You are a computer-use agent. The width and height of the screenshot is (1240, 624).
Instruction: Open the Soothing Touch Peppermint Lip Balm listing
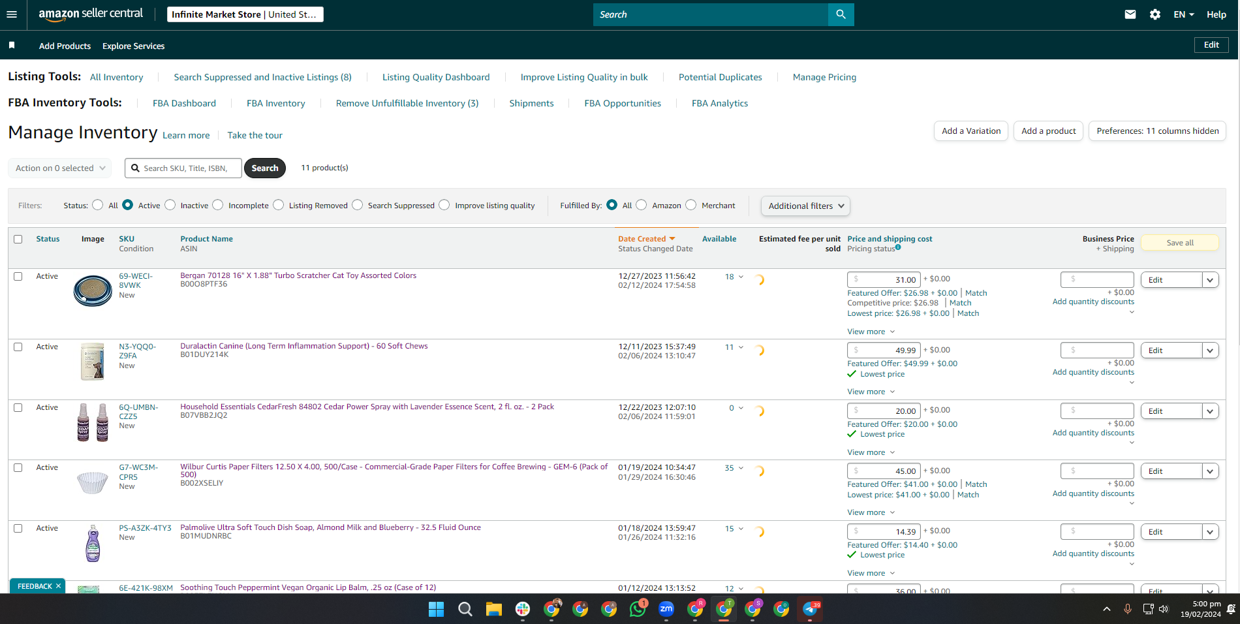point(308,587)
